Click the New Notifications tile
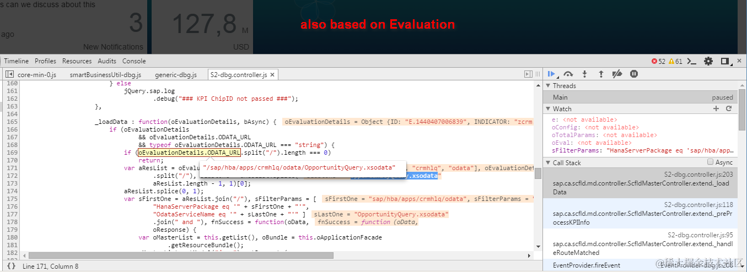The width and height of the screenshot is (747, 272). click(x=73, y=26)
